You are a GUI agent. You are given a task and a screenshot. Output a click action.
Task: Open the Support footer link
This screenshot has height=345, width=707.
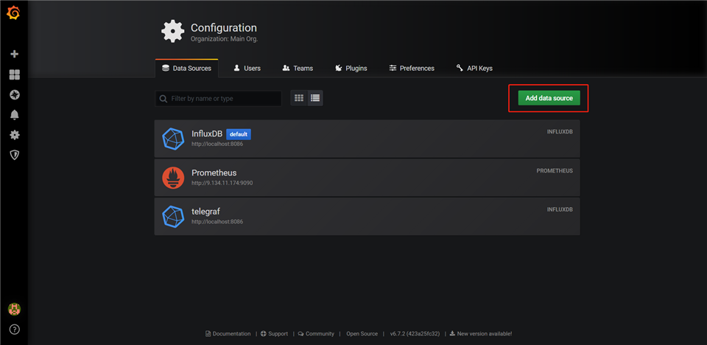(274, 334)
